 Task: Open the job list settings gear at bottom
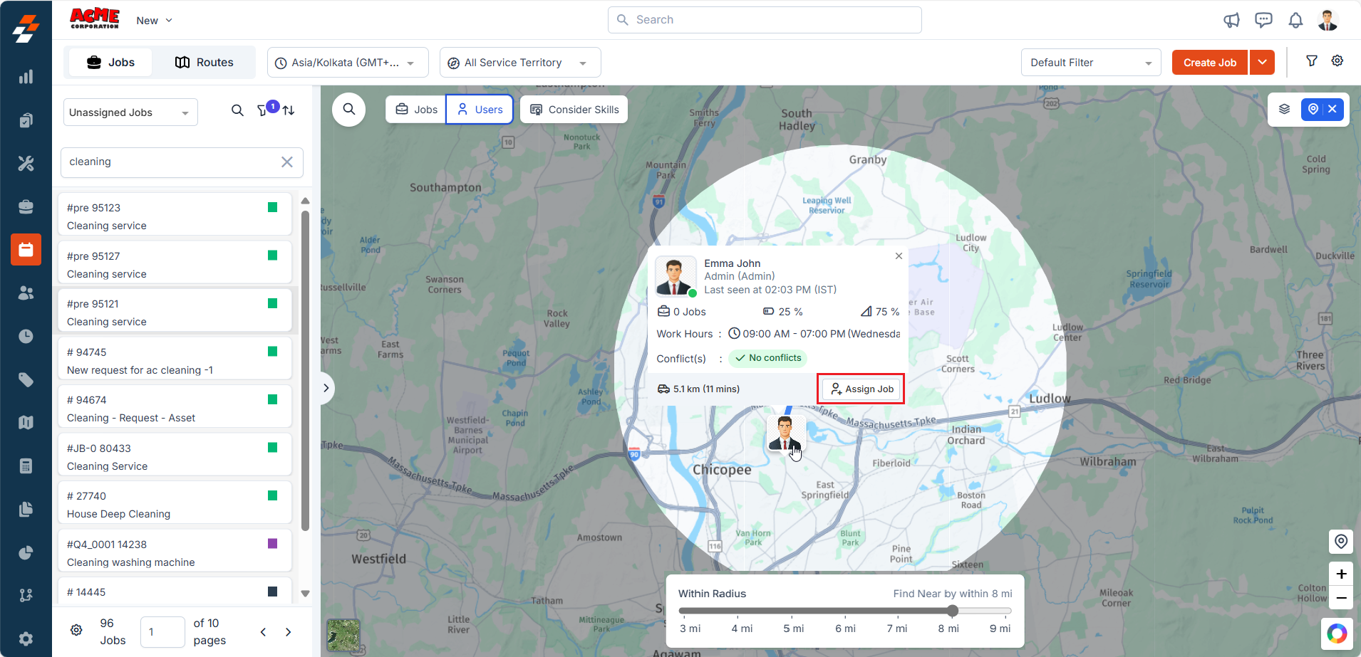[x=76, y=630]
